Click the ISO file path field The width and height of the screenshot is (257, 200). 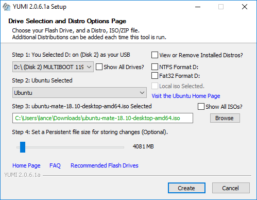click(102, 118)
